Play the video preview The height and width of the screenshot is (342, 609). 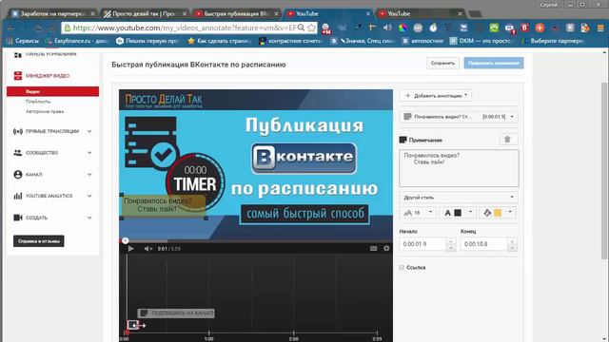[x=131, y=249]
